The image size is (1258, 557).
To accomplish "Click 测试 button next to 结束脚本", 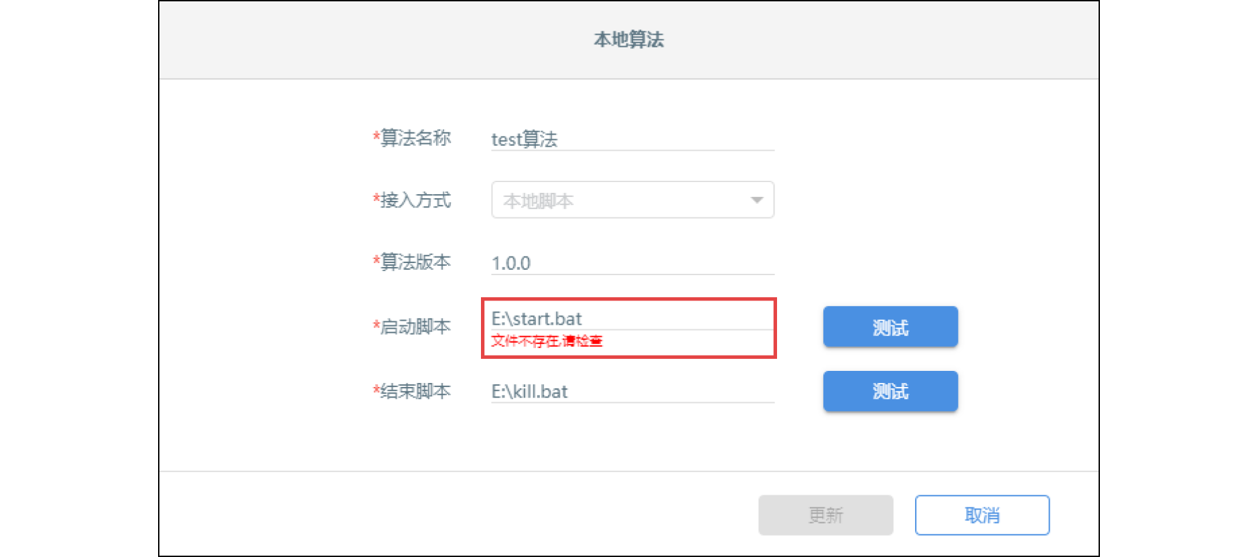I will [890, 391].
